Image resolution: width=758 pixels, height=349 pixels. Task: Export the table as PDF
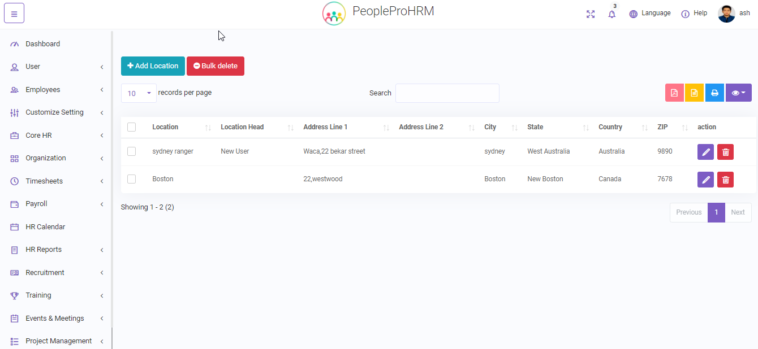click(x=674, y=93)
